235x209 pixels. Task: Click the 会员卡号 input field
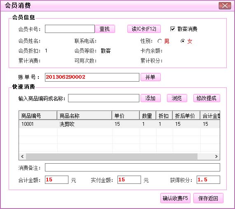point(70,29)
